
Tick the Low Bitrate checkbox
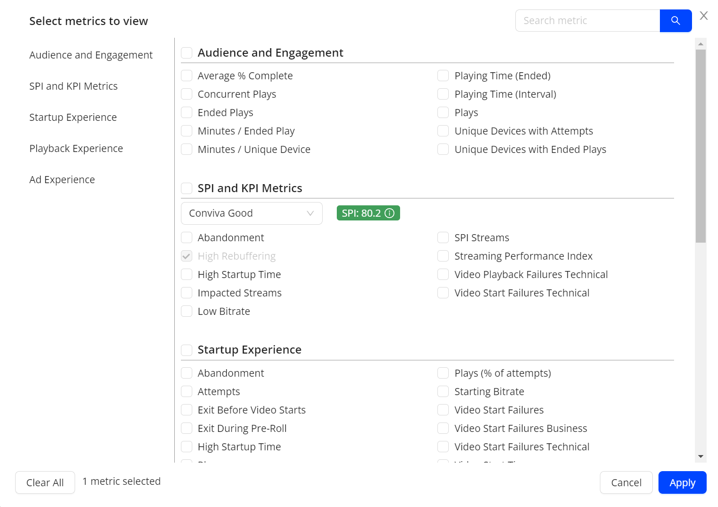[187, 312]
